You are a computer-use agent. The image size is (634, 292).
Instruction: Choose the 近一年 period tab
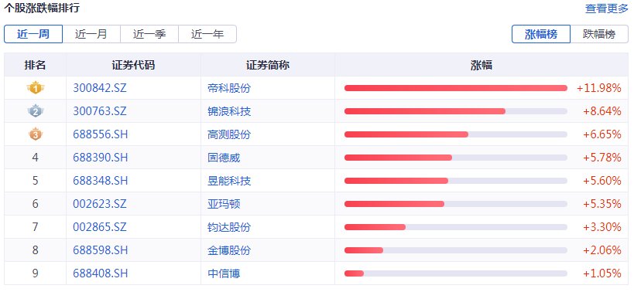coord(207,34)
